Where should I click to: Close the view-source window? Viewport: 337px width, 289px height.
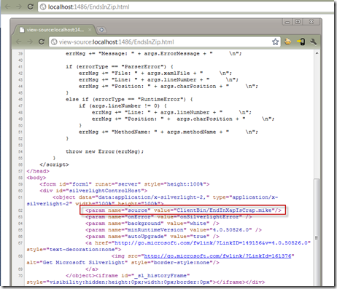[x=311, y=22]
